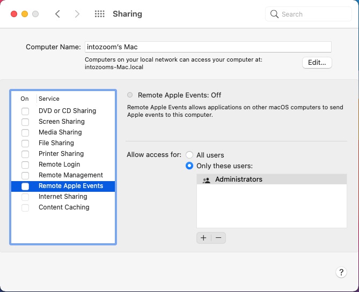Enable Content Caching checkbox
The width and height of the screenshot is (359, 292).
click(x=25, y=208)
